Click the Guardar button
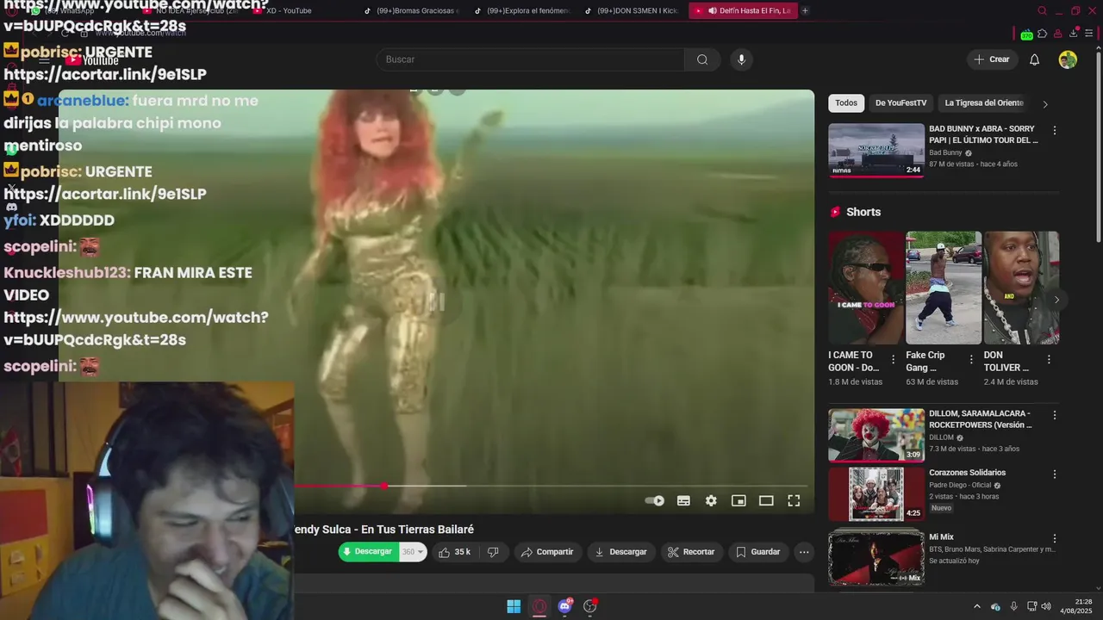The width and height of the screenshot is (1103, 620). (758, 552)
